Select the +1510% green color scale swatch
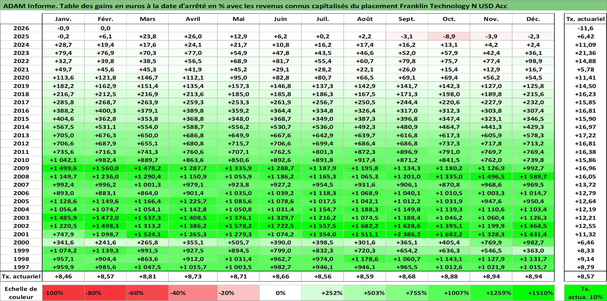The height and width of the screenshot is (301, 607). coord(533,293)
